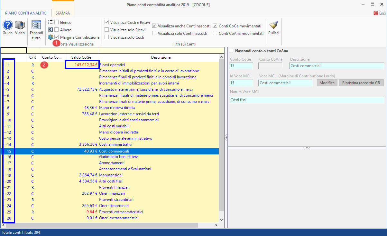Collapse the right panel via splitter arrow
Viewport: 387px width, 236px height.
226,138
